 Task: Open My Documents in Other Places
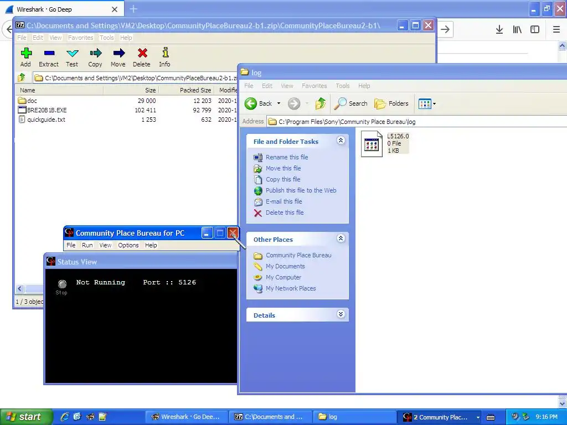pyautogui.click(x=285, y=266)
